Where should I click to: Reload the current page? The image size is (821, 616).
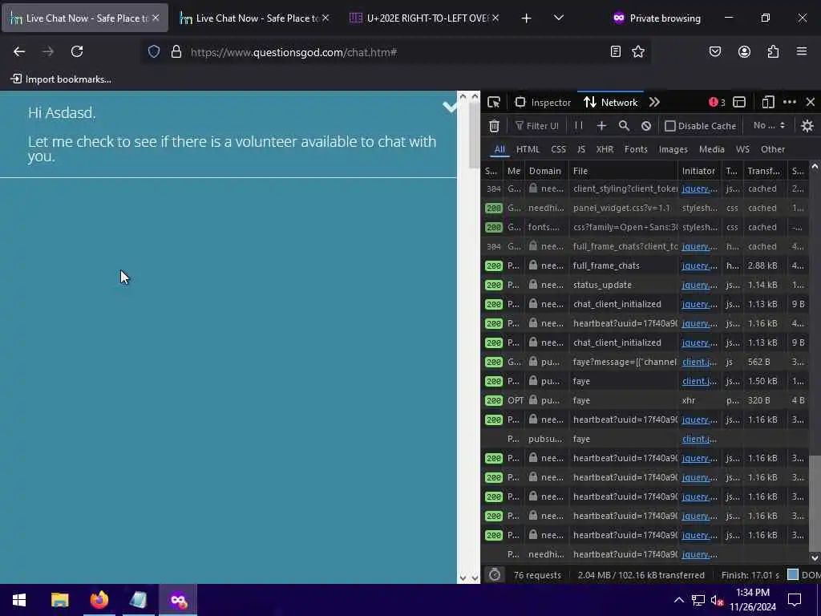coord(77,51)
